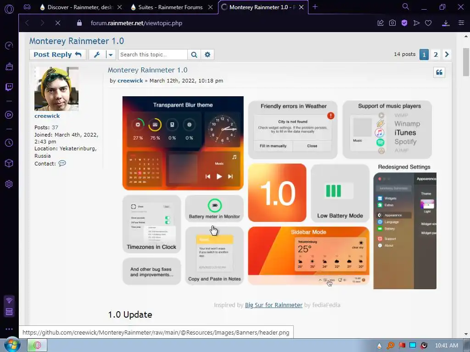Image resolution: width=470 pixels, height=352 pixels.
Task: Click Monterey Rainmeter 1.0 post subject
Action: coord(147,70)
